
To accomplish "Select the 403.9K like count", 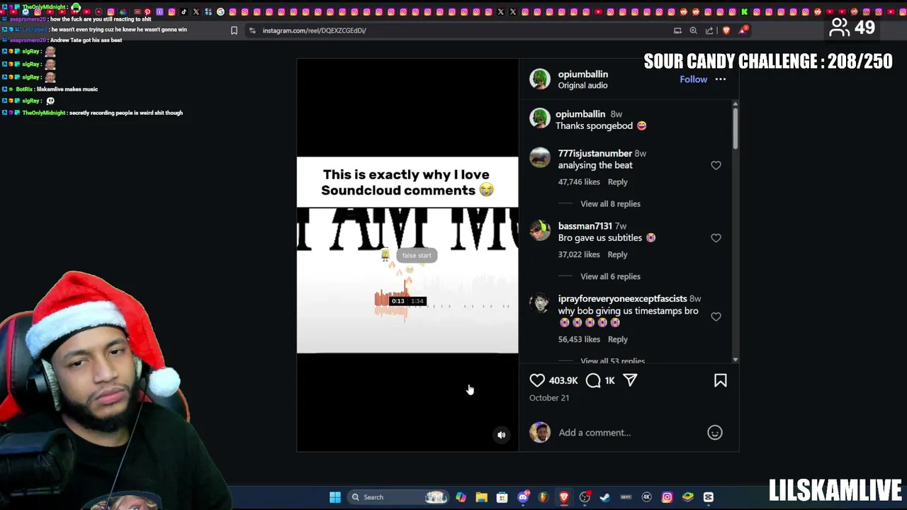I will click(x=563, y=381).
